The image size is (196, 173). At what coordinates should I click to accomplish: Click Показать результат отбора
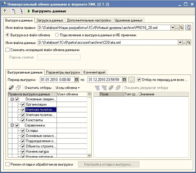[146, 88]
